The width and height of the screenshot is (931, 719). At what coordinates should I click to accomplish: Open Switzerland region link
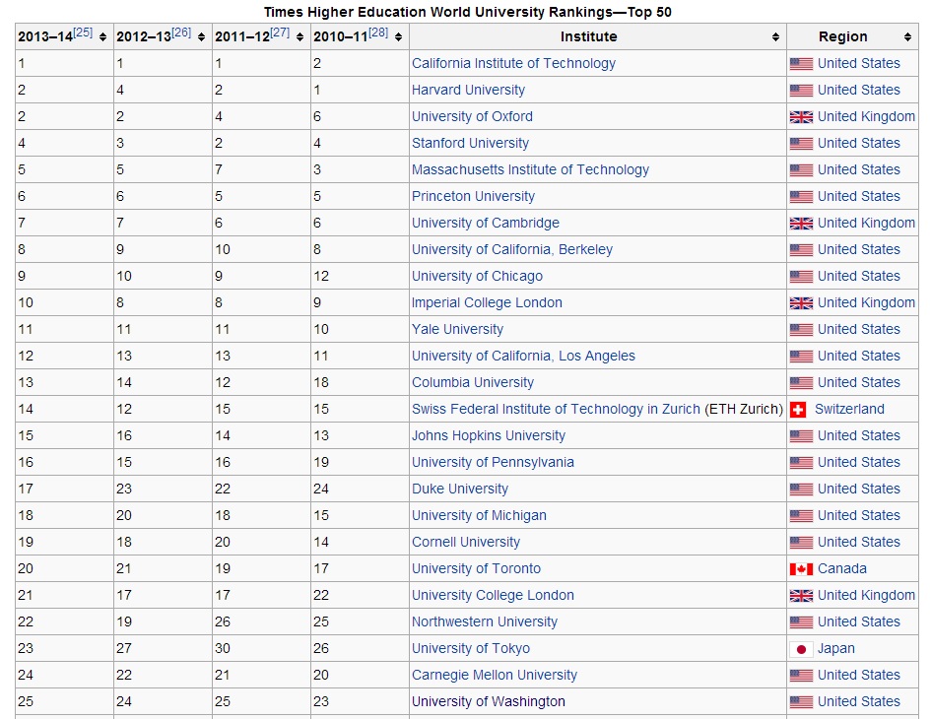point(849,409)
